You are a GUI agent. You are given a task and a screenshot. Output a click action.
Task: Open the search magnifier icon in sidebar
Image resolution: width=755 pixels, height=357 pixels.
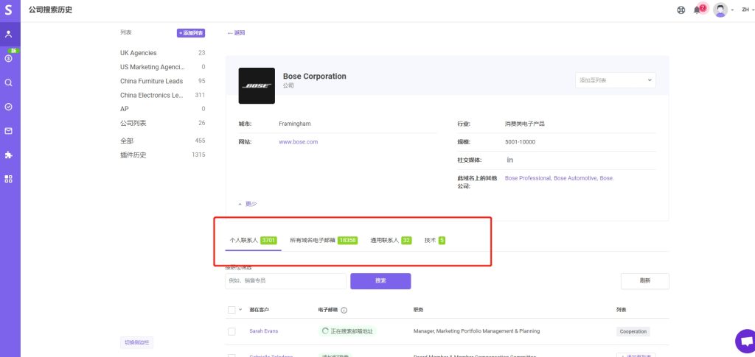click(x=8, y=82)
